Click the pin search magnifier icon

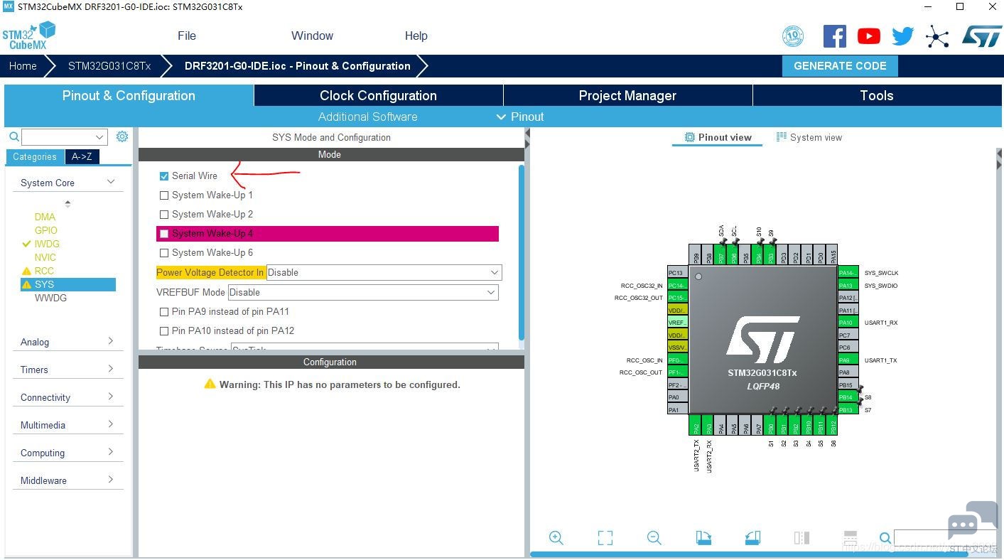click(x=885, y=538)
